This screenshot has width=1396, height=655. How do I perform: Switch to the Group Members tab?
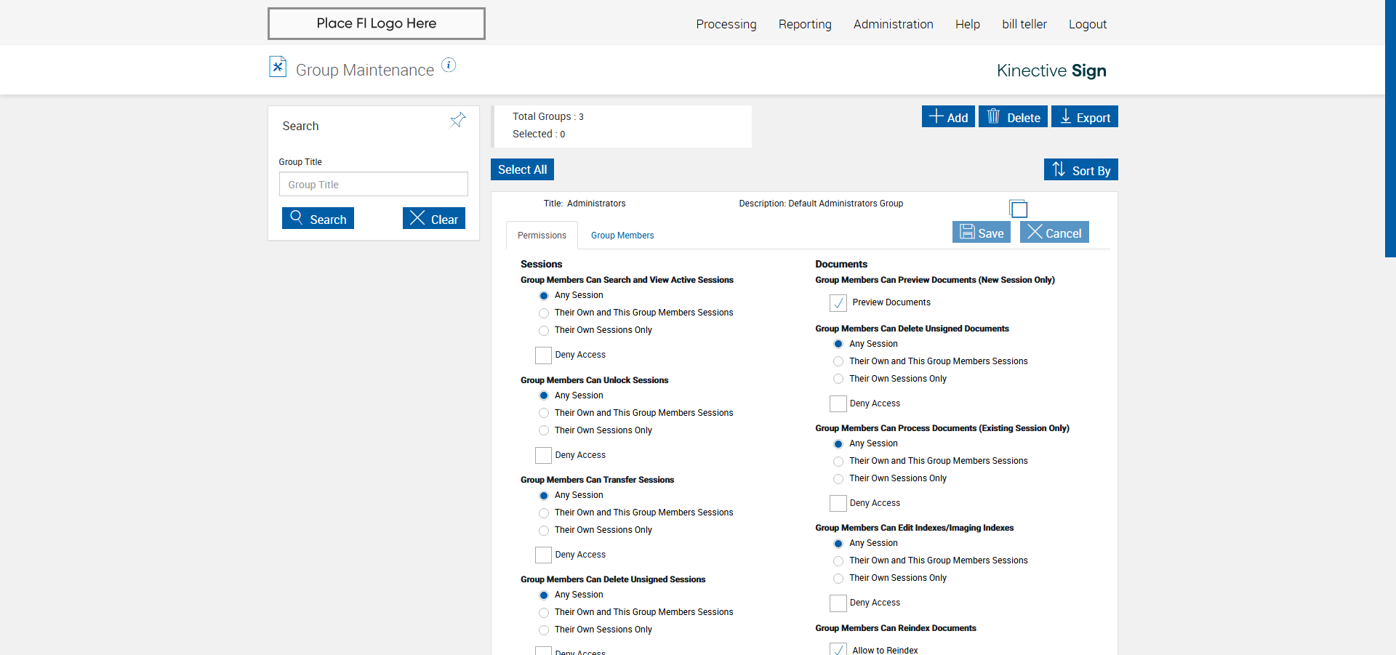click(x=622, y=236)
